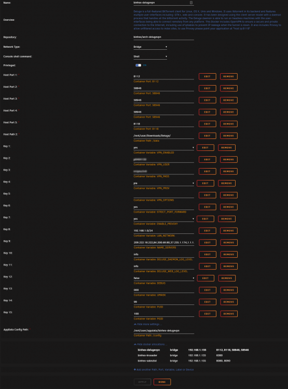The height and width of the screenshot is (389, 288).
Task: Edit Key 2 VPN_USER variable
Action: (x=208, y=160)
